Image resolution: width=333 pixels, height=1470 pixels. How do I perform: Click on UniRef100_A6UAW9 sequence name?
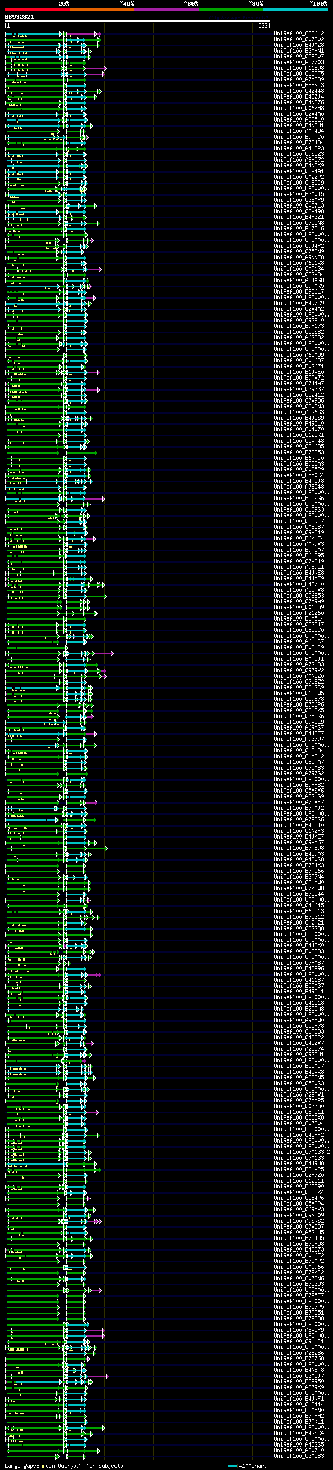tap(299, 355)
